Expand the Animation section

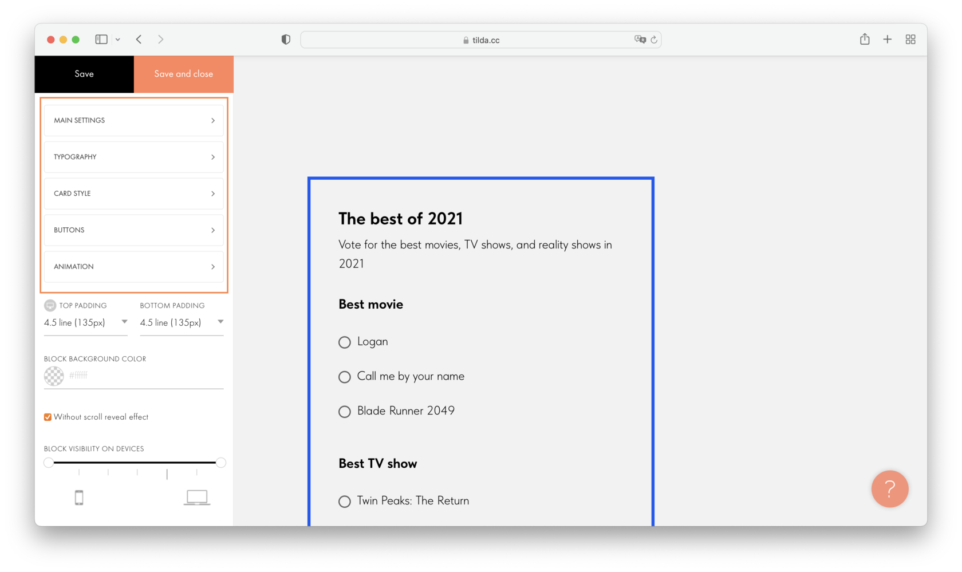134,267
